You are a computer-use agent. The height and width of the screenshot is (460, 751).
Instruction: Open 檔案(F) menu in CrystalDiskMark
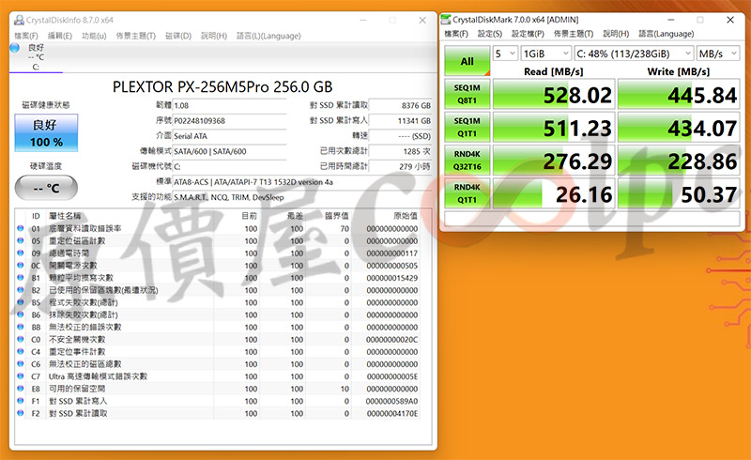456,34
